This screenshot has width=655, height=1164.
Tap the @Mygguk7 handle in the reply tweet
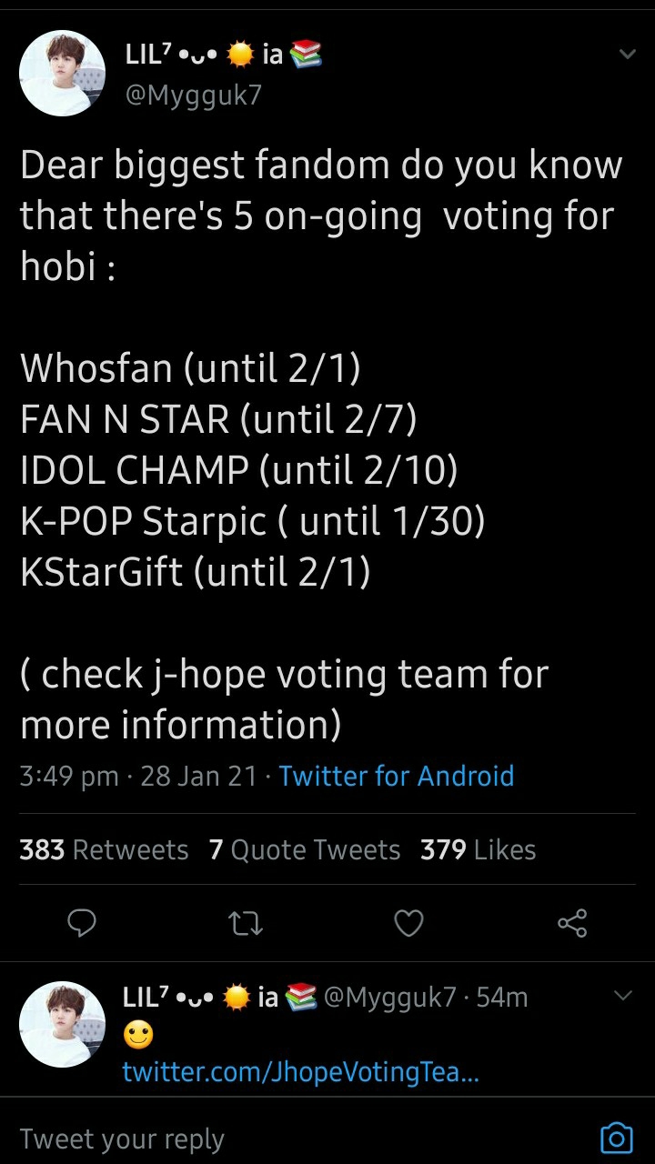[389, 998]
